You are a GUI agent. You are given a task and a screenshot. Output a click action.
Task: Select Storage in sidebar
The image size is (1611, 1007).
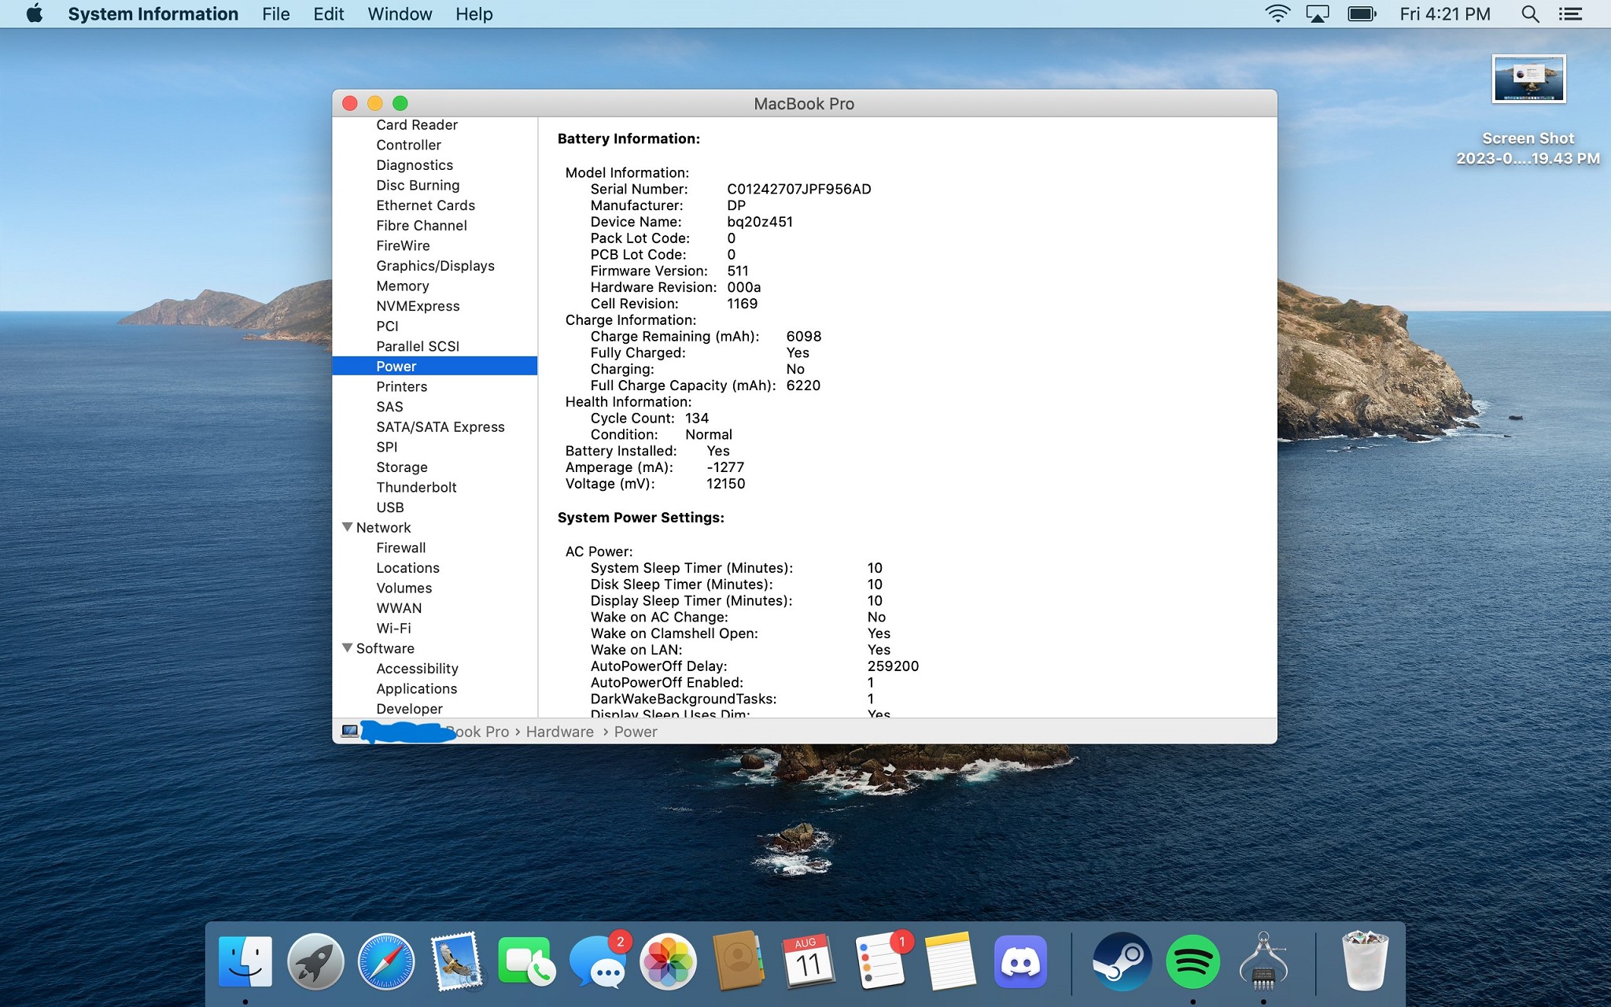coord(402,467)
